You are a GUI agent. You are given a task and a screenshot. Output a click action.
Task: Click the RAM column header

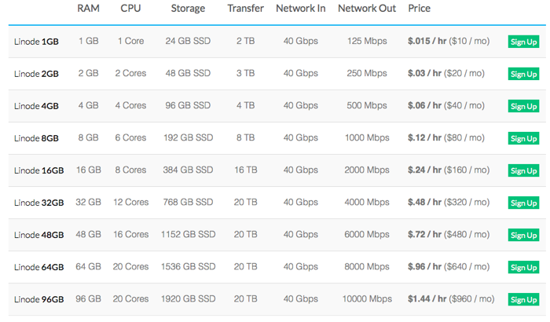tap(88, 9)
